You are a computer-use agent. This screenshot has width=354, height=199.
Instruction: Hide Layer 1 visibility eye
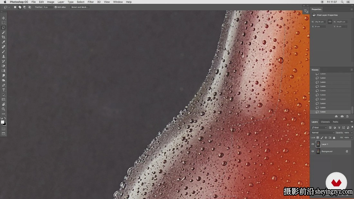[x=313, y=144]
